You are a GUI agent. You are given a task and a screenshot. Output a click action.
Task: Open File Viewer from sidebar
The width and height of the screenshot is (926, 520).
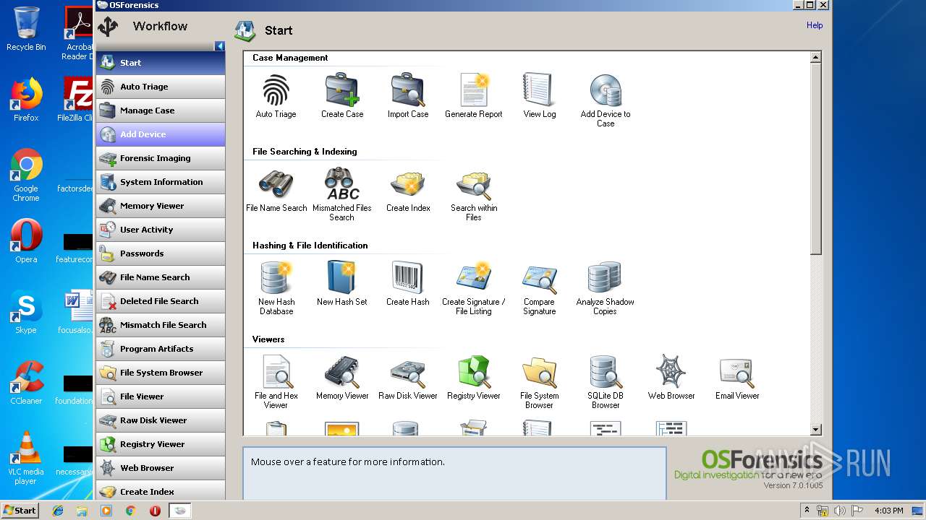pos(161,396)
